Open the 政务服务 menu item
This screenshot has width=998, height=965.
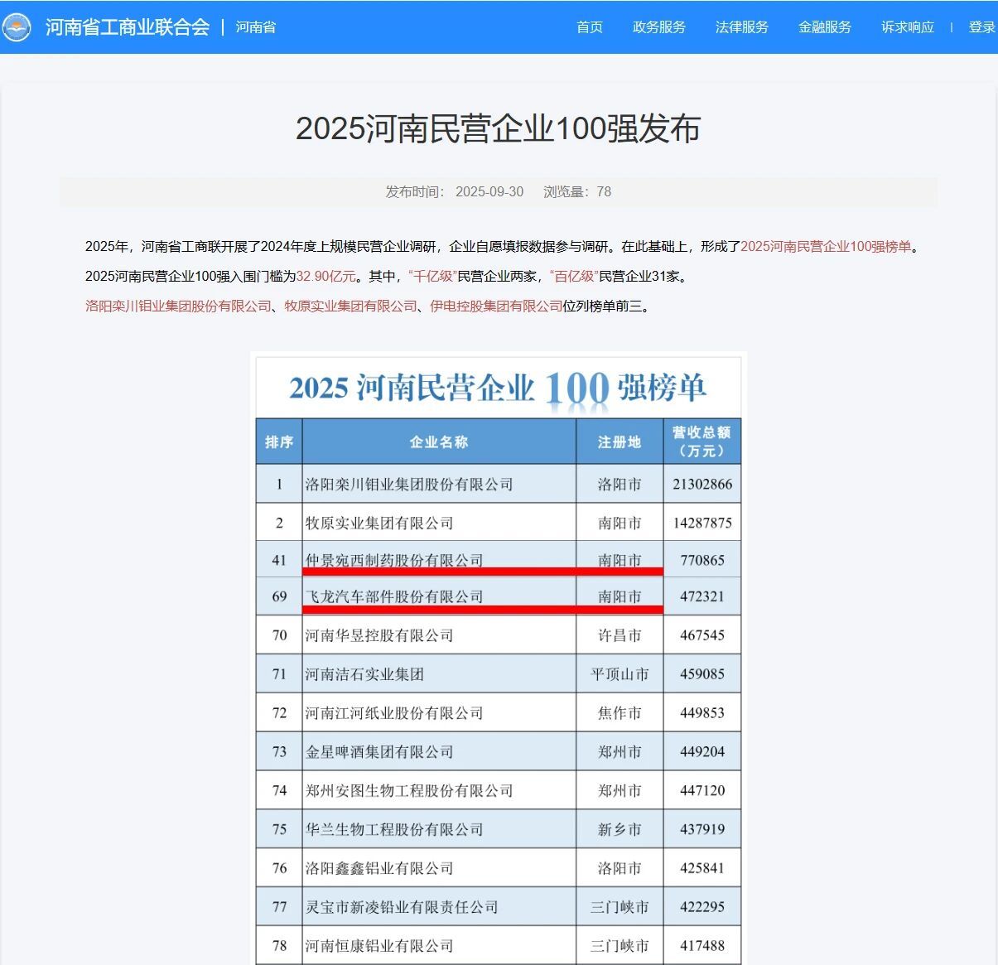click(x=658, y=27)
